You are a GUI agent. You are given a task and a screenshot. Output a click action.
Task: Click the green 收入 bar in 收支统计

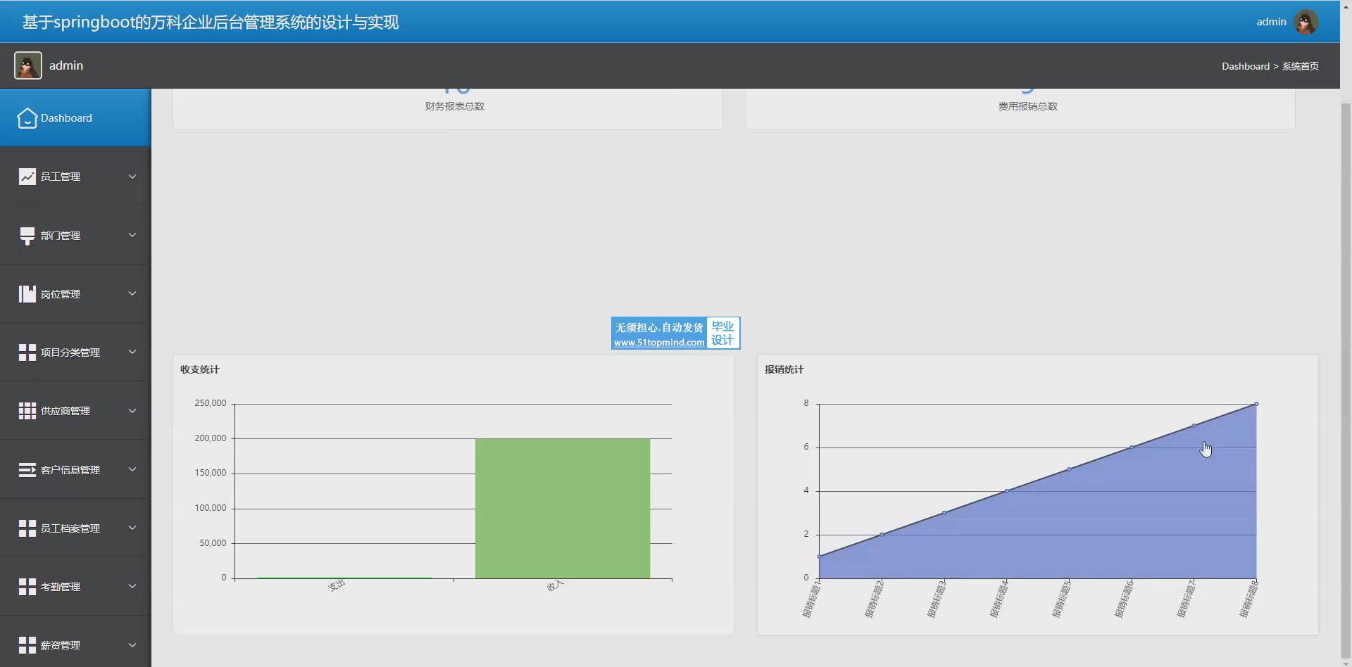pos(562,509)
